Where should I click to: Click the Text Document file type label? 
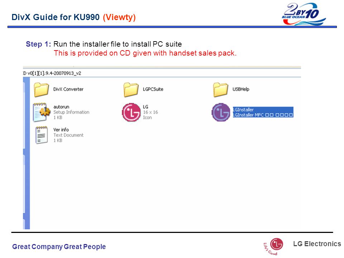coord(68,135)
